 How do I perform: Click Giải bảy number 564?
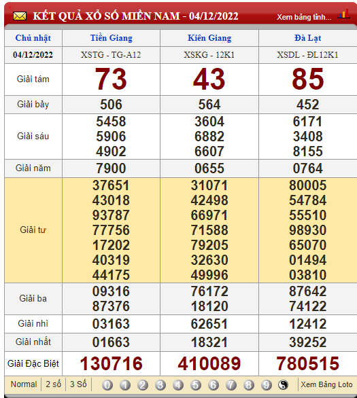209,105
